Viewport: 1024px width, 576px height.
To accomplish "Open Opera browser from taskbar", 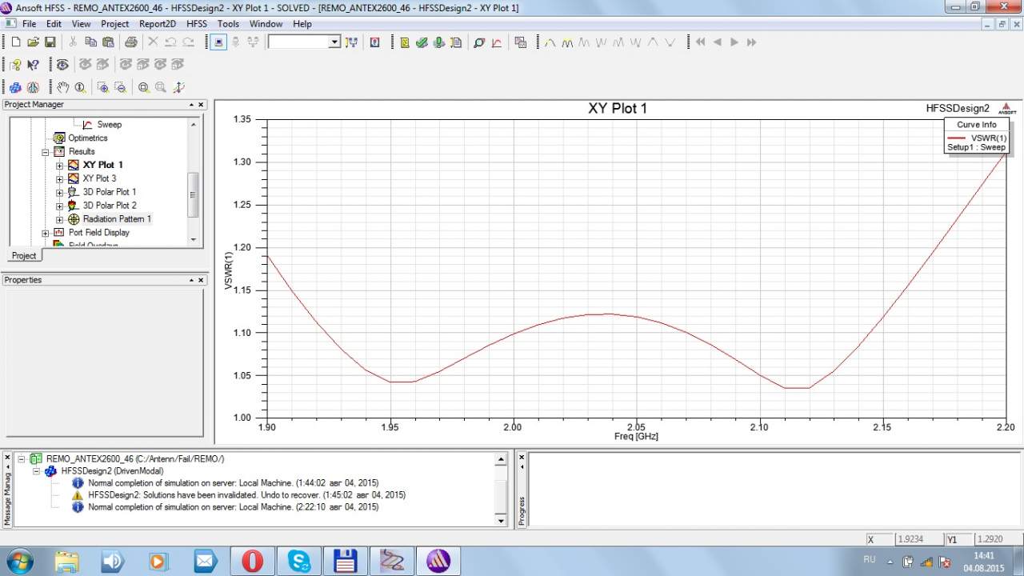I will click(252, 561).
